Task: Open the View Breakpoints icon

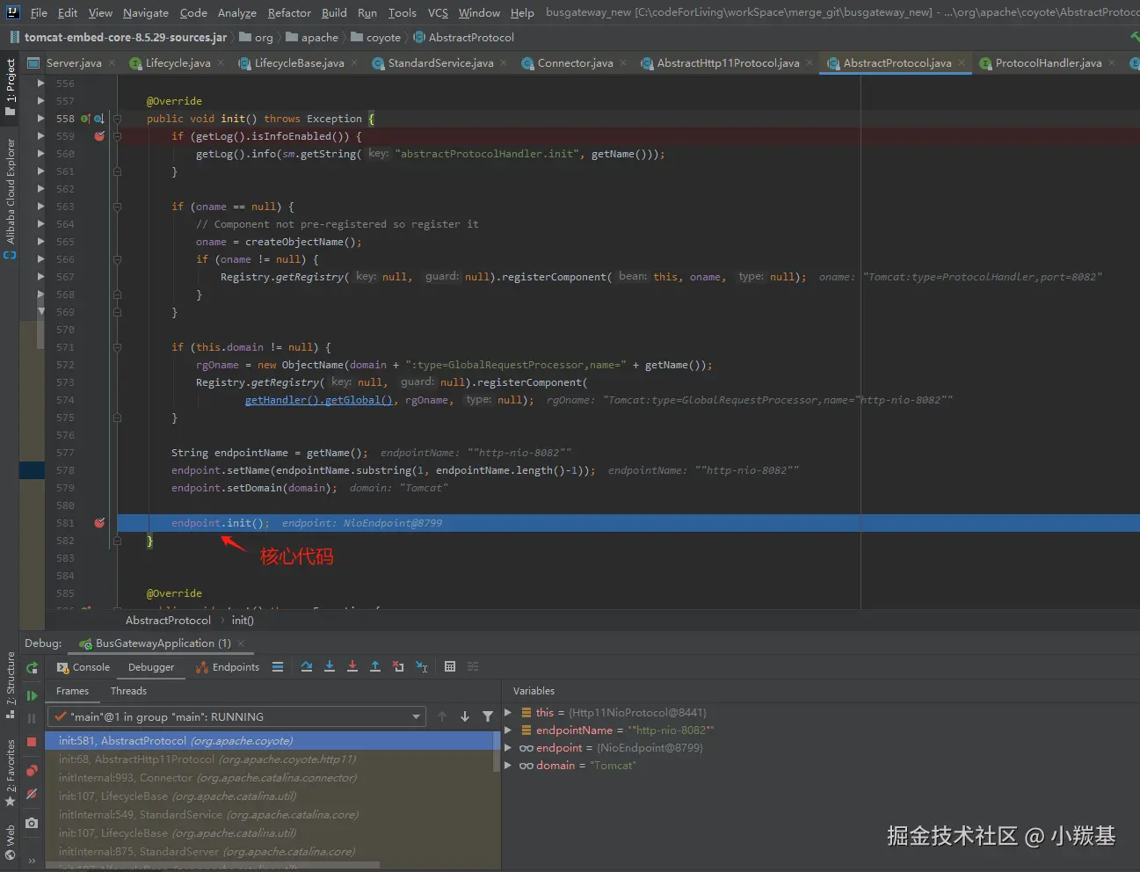Action: 32,771
